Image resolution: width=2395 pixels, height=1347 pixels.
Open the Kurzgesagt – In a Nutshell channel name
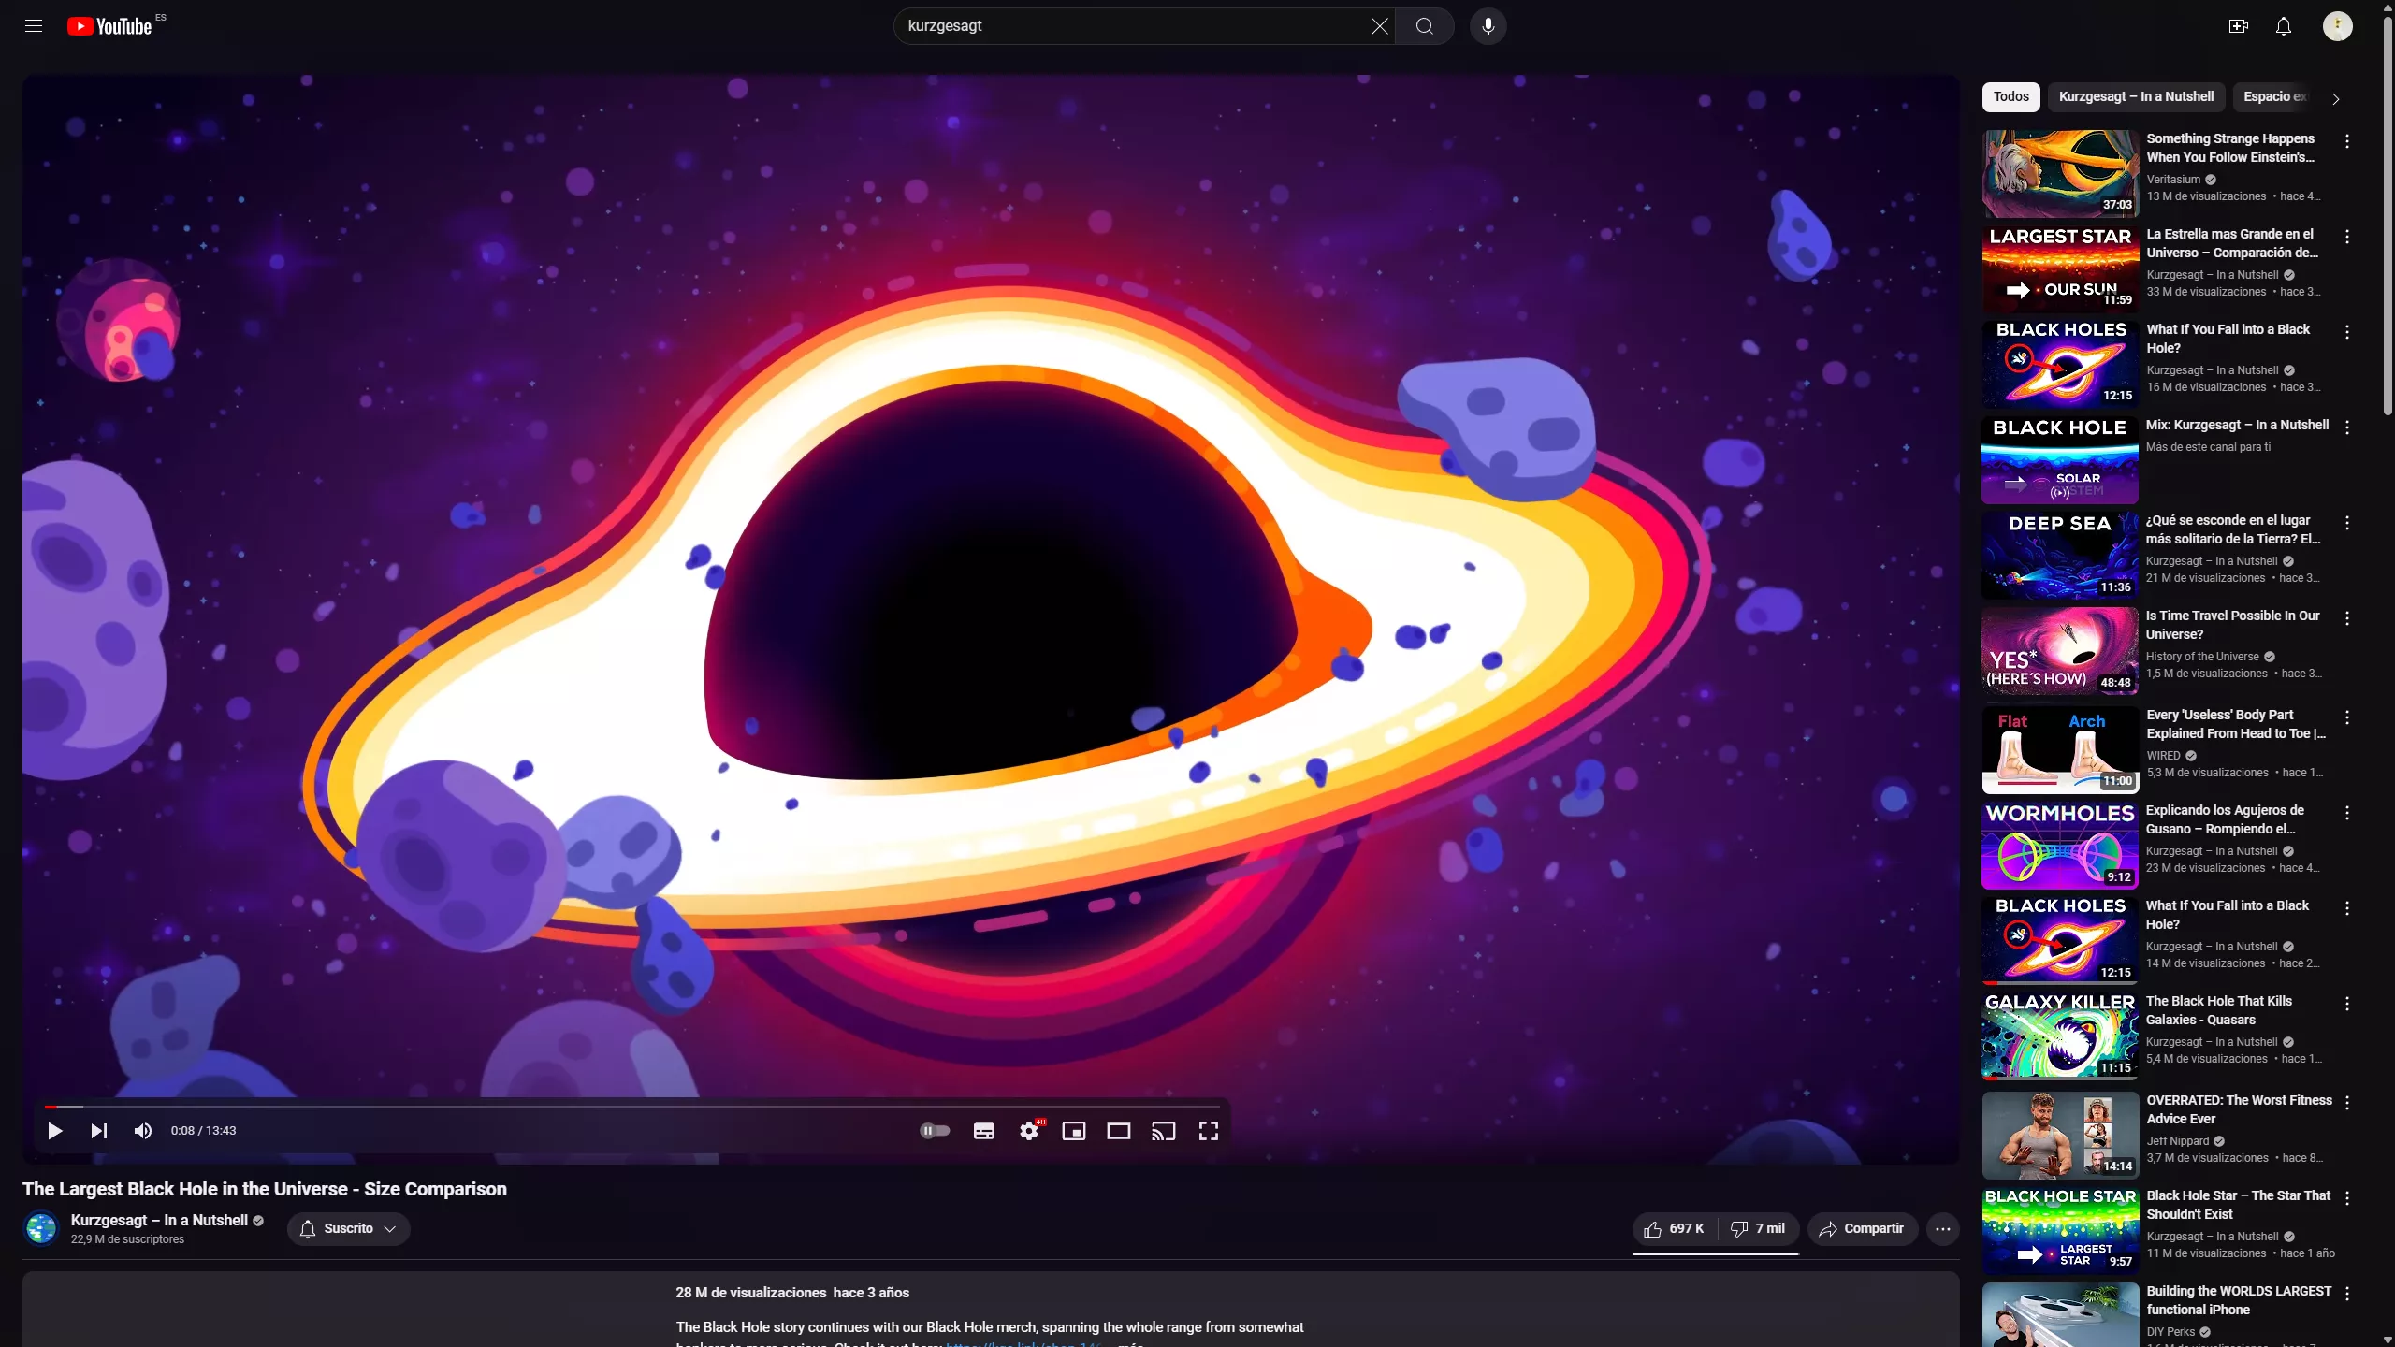click(x=159, y=1220)
